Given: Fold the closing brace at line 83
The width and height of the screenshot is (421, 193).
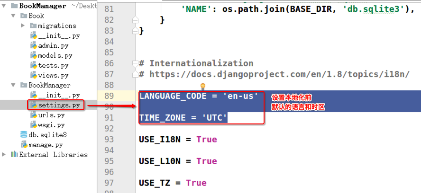Looking at the screenshot, I should pos(135,31).
